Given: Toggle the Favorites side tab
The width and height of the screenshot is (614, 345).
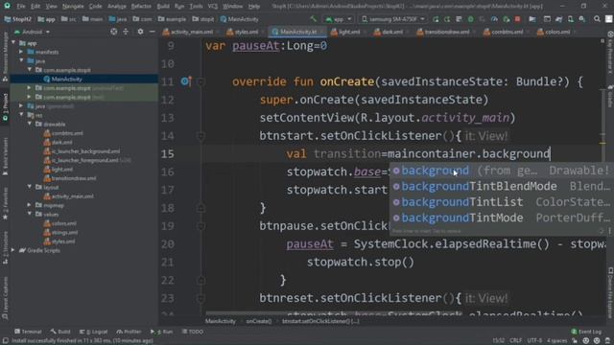Looking at the screenshot, I should pyautogui.click(x=5, y=203).
